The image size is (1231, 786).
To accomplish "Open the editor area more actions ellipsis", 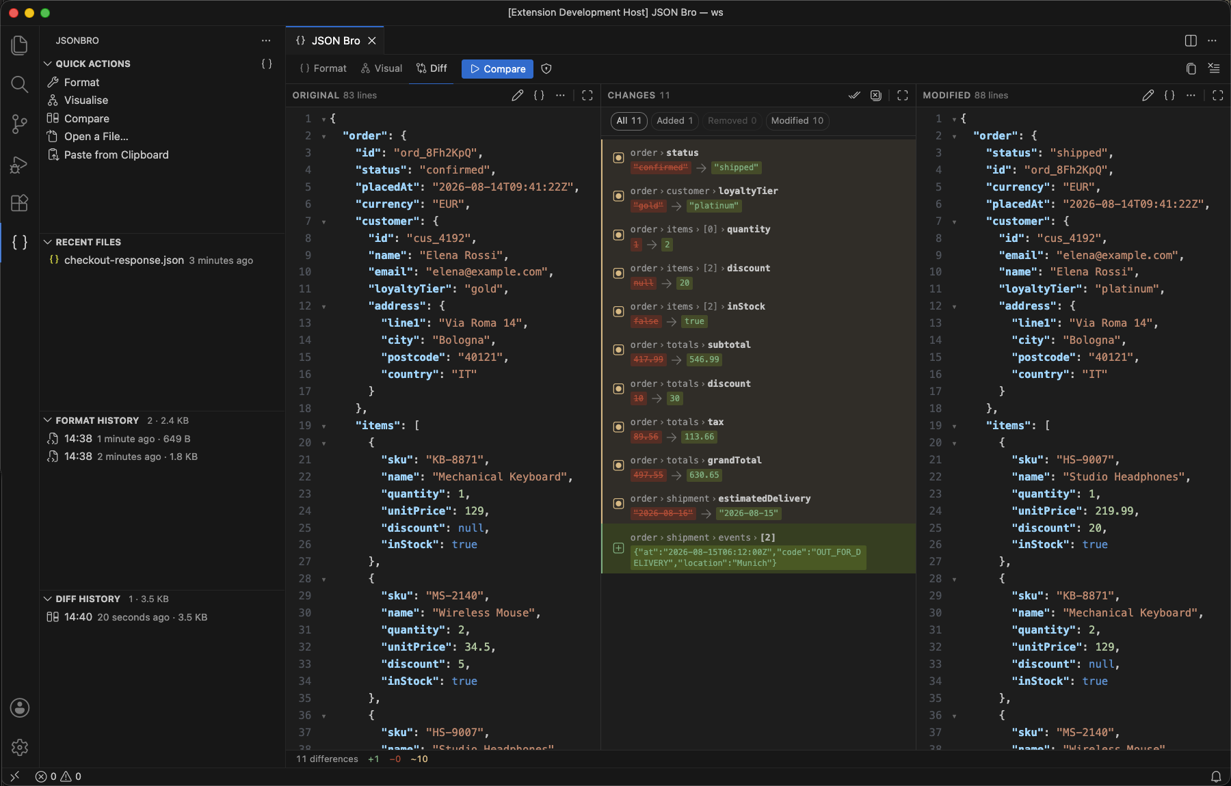I will click(1212, 40).
